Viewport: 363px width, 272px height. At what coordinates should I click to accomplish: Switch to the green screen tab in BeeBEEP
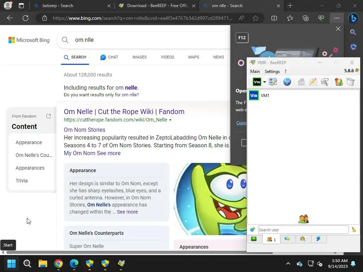point(254,239)
